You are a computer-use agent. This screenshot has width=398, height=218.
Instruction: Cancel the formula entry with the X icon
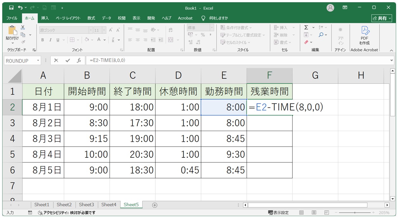coord(56,60)
